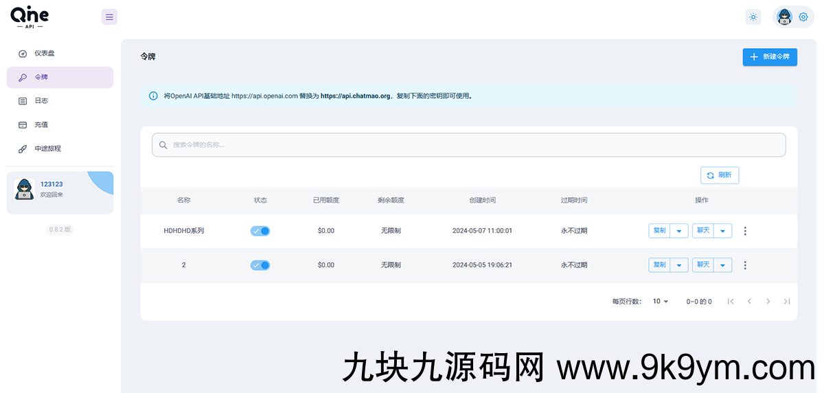Click the 新建令牌 button
The height and width of the screenshot is (393, 824).
(x=770, y=57)
